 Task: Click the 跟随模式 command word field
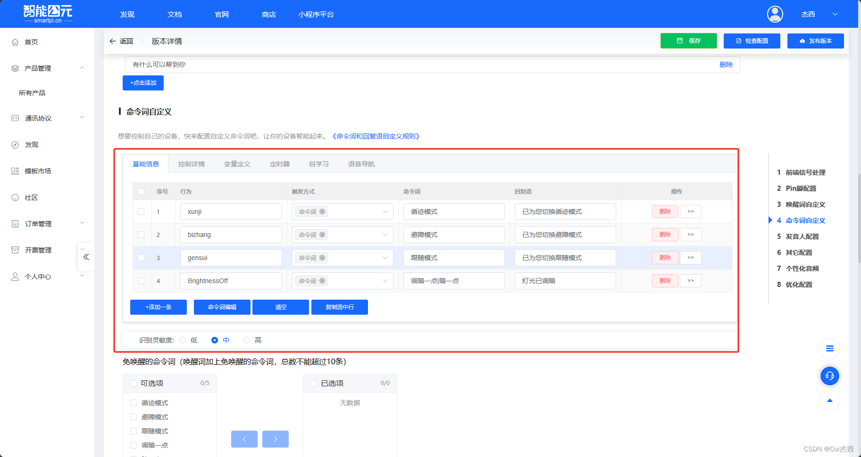[454, 258]
